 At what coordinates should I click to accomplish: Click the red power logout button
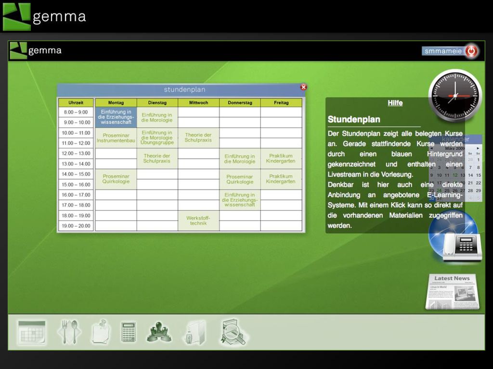pos(471,51)
